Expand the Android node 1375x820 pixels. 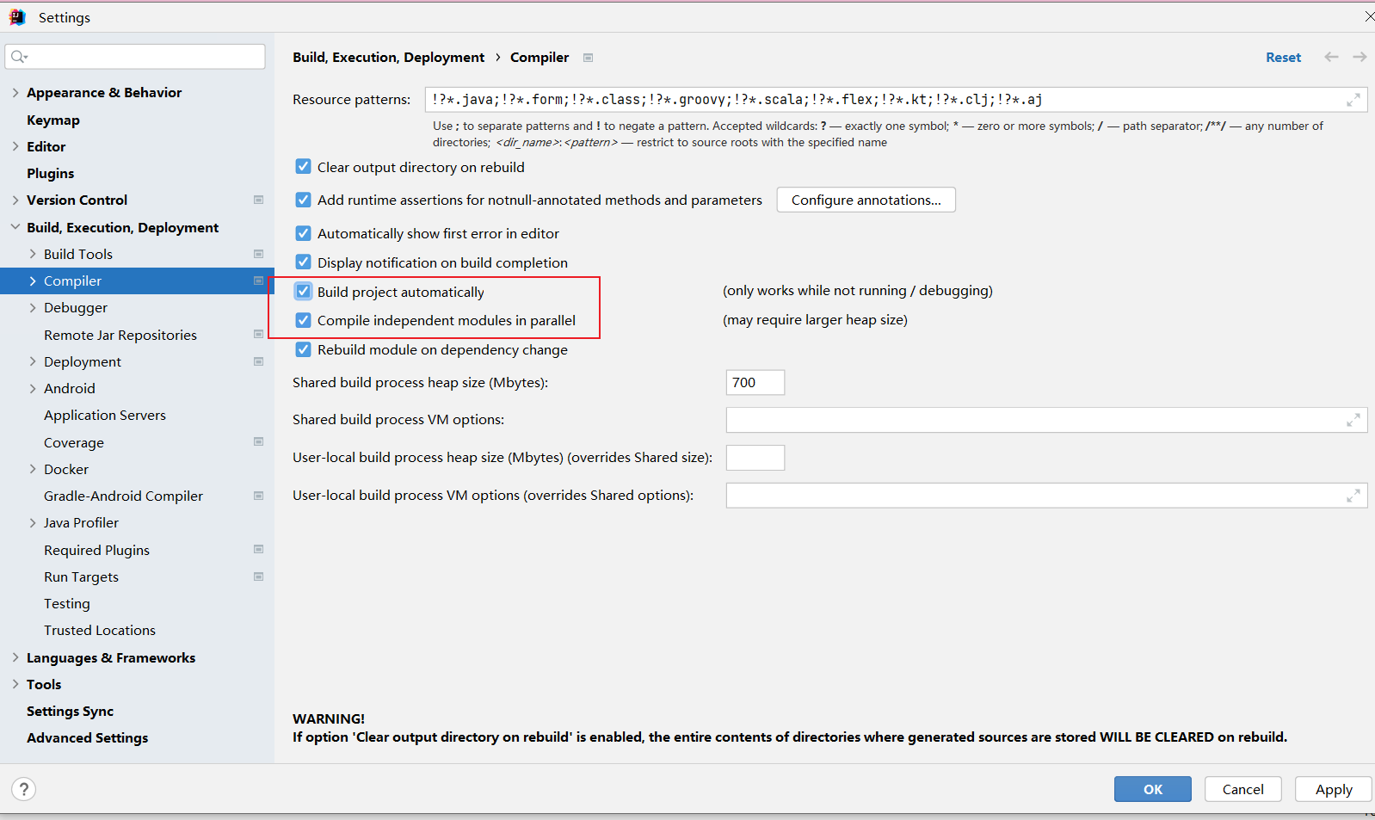click(33, 388)
